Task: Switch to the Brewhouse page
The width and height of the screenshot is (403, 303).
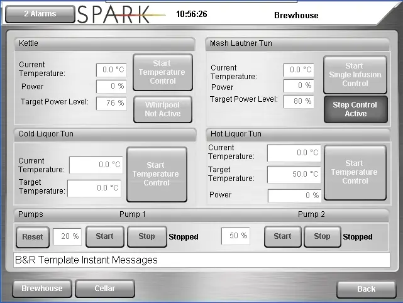Action: (x=42, y=289)
